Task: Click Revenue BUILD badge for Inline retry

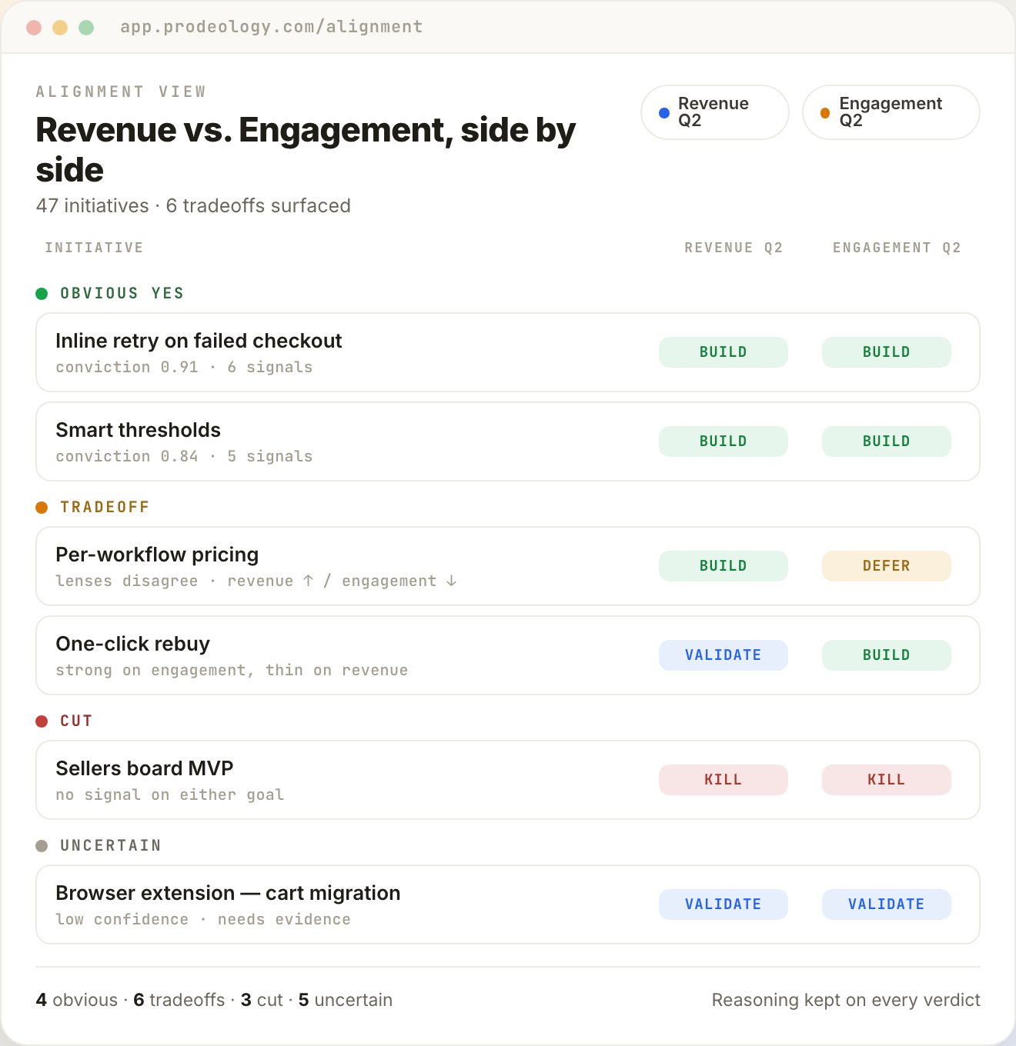Action: tap(724, 352)
